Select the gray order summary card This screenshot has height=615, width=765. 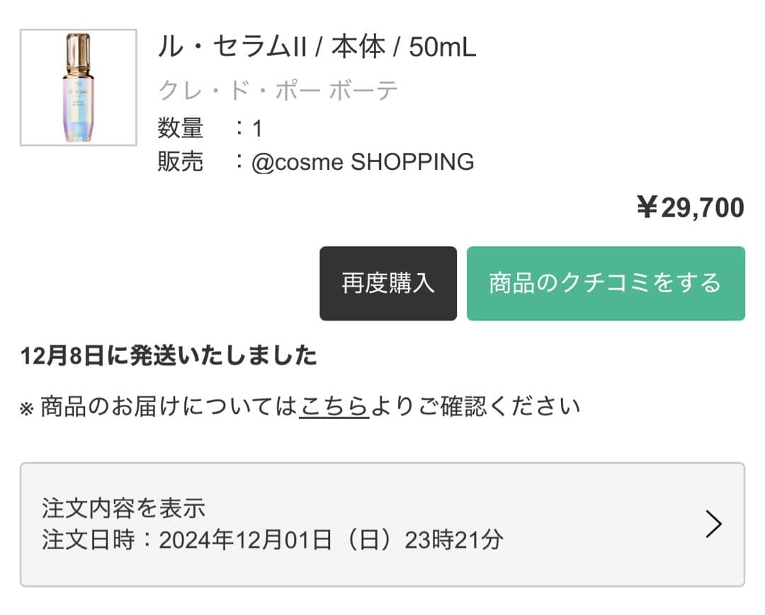click(382, 525)
